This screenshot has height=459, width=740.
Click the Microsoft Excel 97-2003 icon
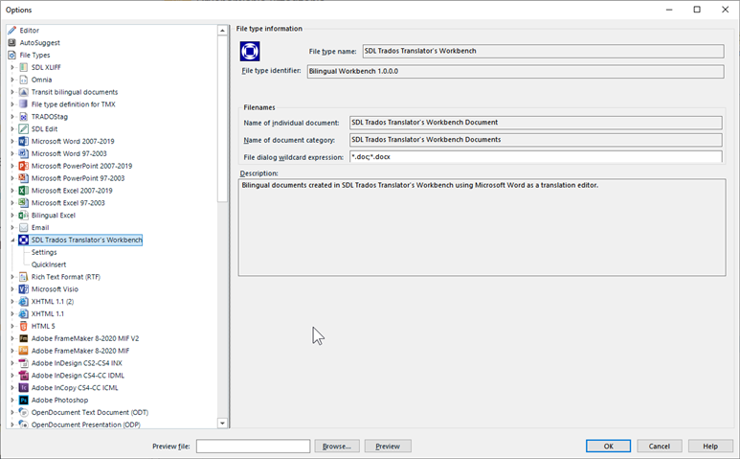[23, 202]
